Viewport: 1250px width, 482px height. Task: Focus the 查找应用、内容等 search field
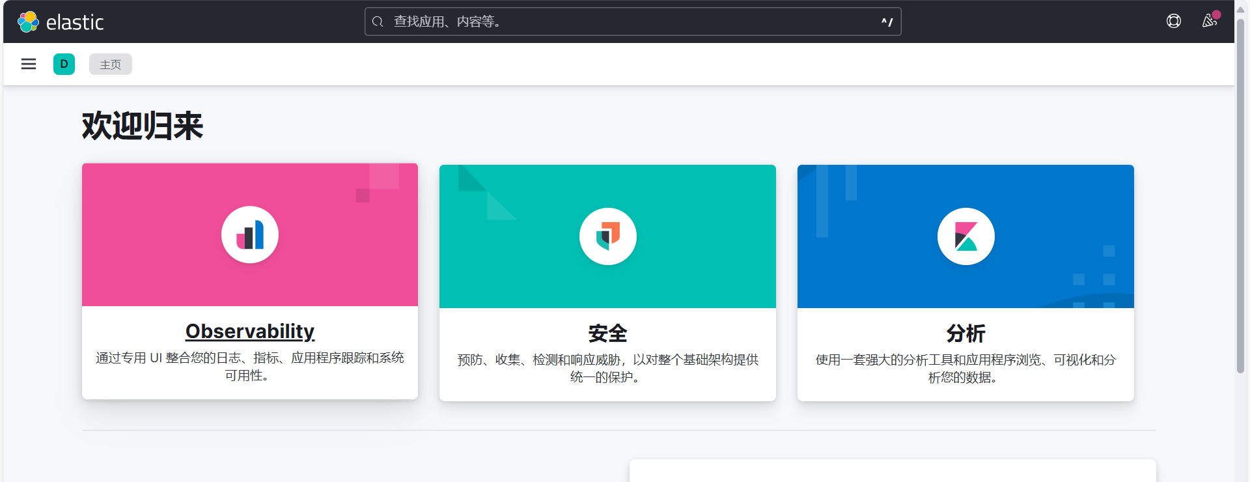pyautogui.click(x=633, y=21)
